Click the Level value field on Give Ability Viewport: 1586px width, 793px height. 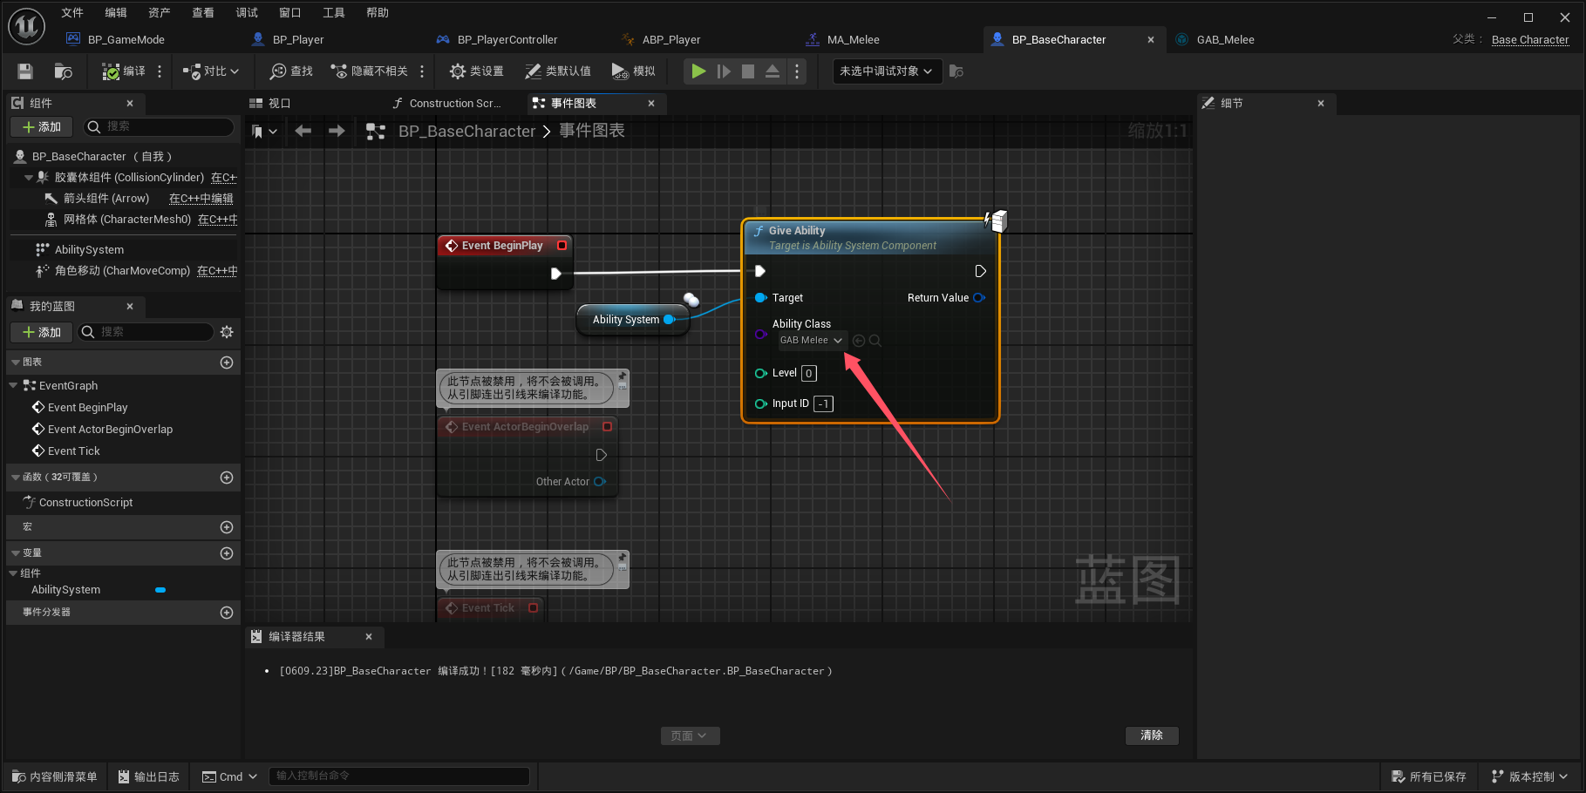click(809, 374)
